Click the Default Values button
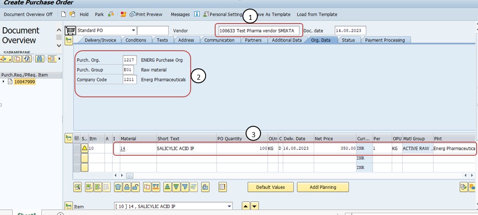The width and height of the screenshot is (478, 215). point(271,187)
